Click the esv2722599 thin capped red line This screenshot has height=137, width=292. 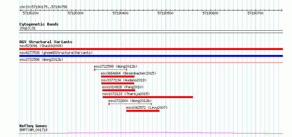(x=111, y=70)
